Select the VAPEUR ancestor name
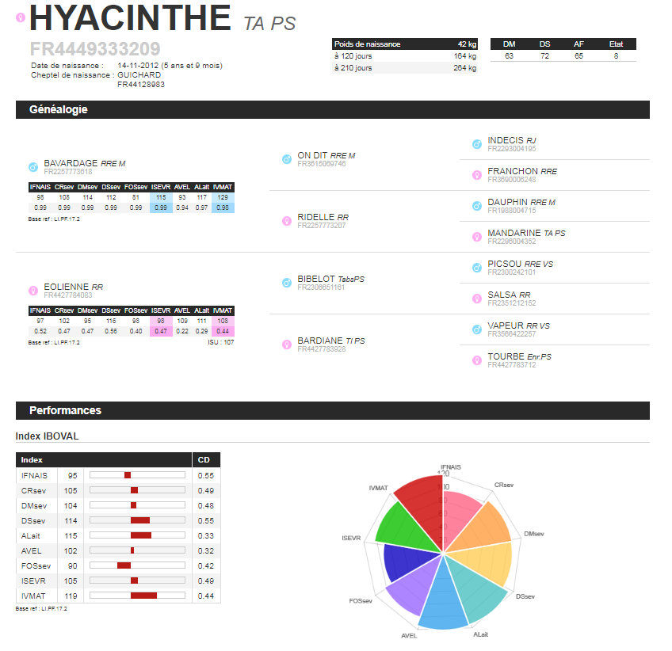 [506, 325]
